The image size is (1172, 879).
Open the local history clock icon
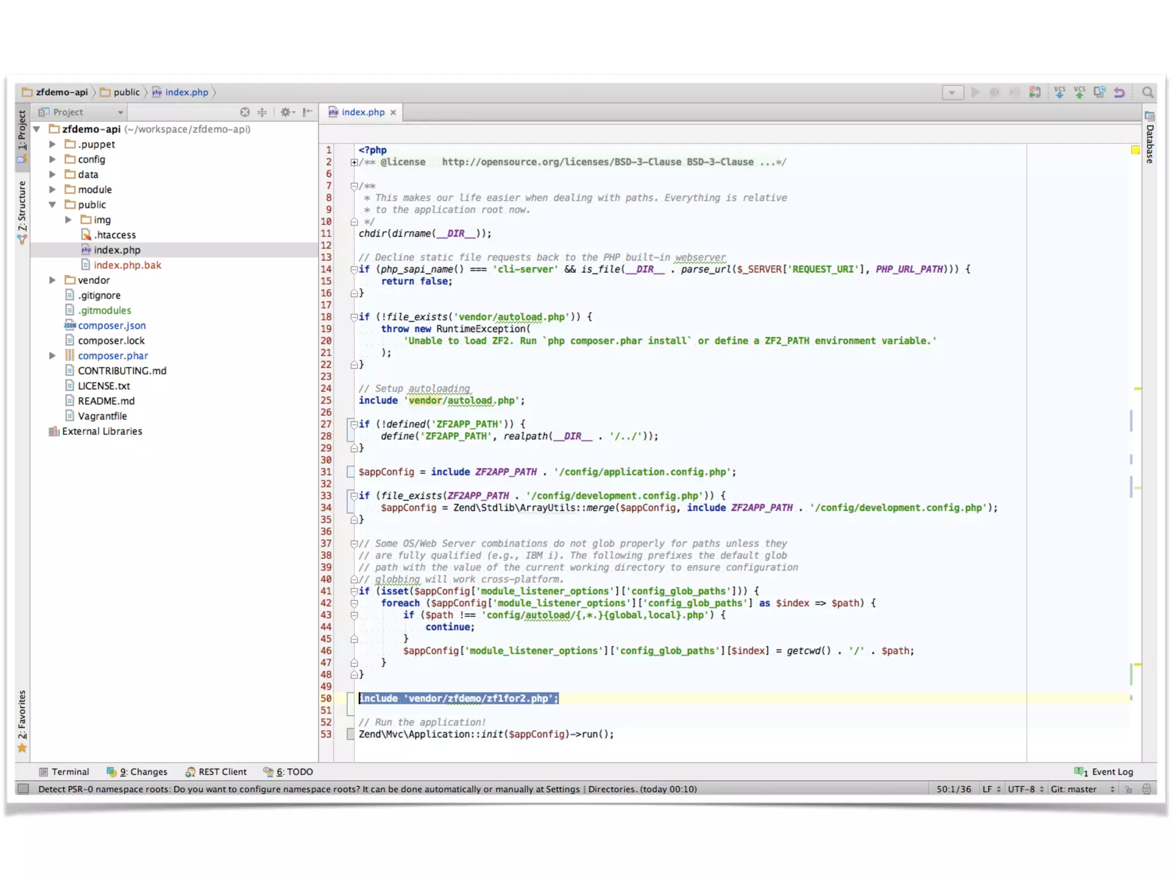pos(1099,92)
